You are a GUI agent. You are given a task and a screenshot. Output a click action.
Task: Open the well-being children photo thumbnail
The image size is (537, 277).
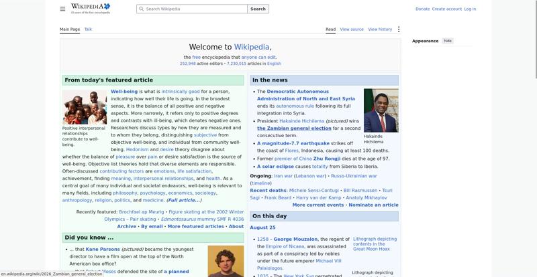[x=85, y=107]
